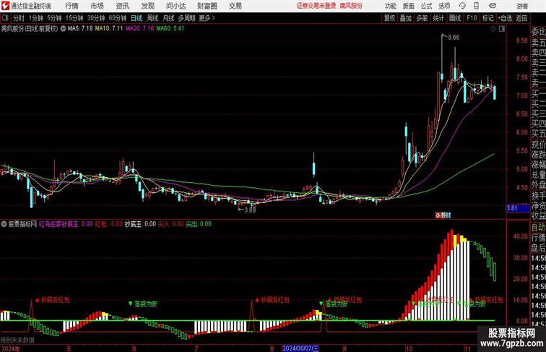Open the 公式 formula menu
This screenshot has width=546, height=352.
(426, 6)
